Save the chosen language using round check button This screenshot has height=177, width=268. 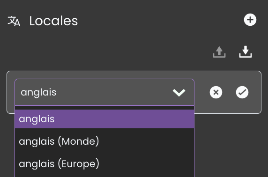[x=242, y=92]
